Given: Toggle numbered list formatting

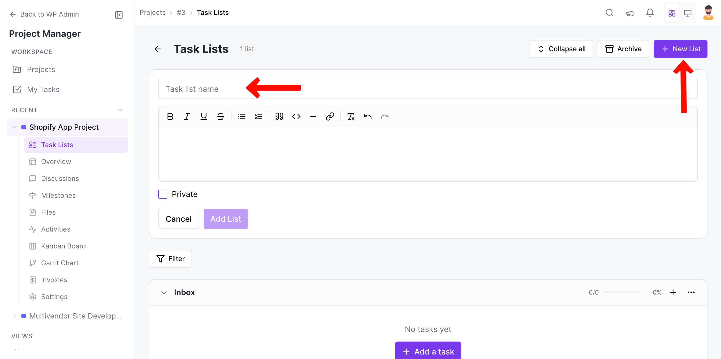Looking at the screenshot, I should pos(258,116).
